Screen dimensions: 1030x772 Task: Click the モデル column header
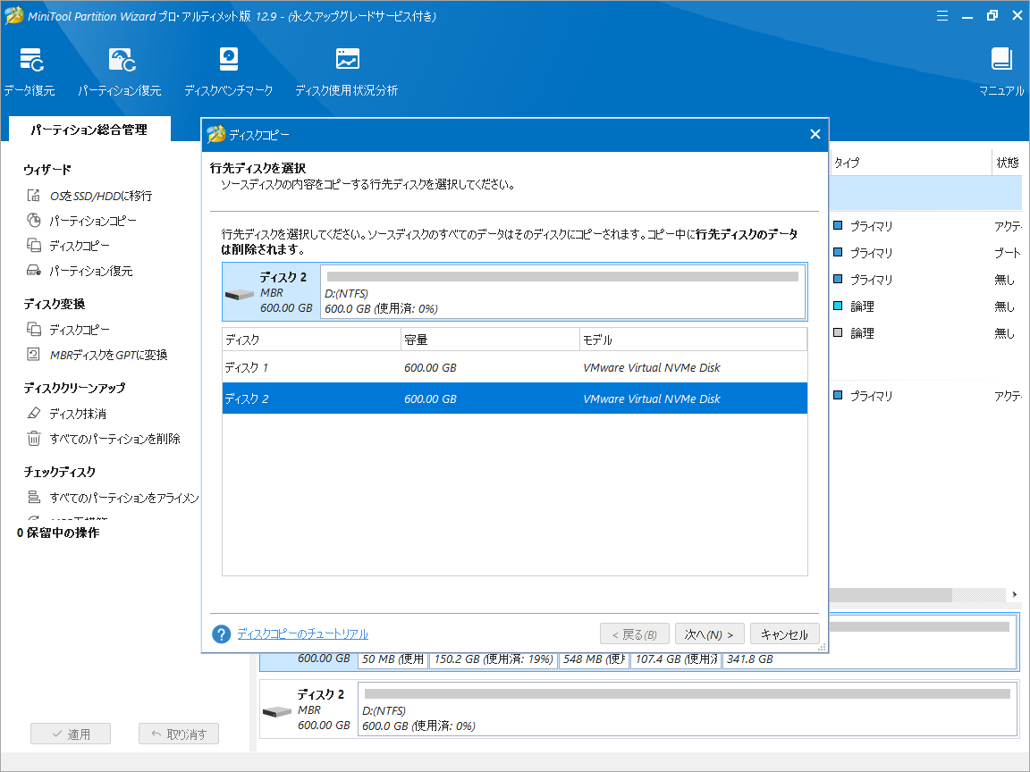pyautogui.click(x=693, y=340)
